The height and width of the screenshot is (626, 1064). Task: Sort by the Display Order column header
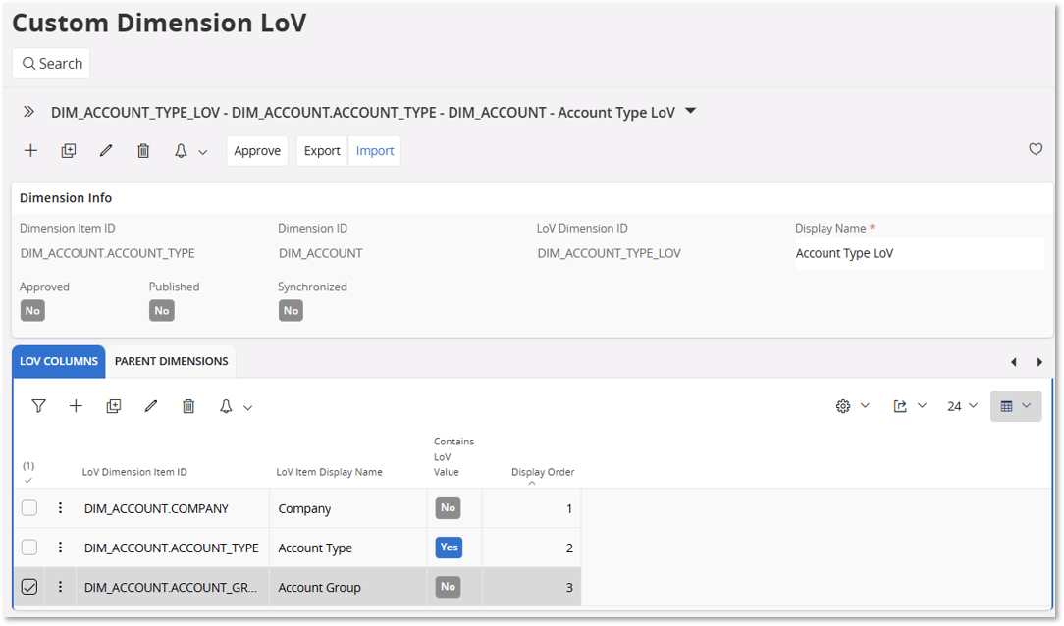[543, 472]
